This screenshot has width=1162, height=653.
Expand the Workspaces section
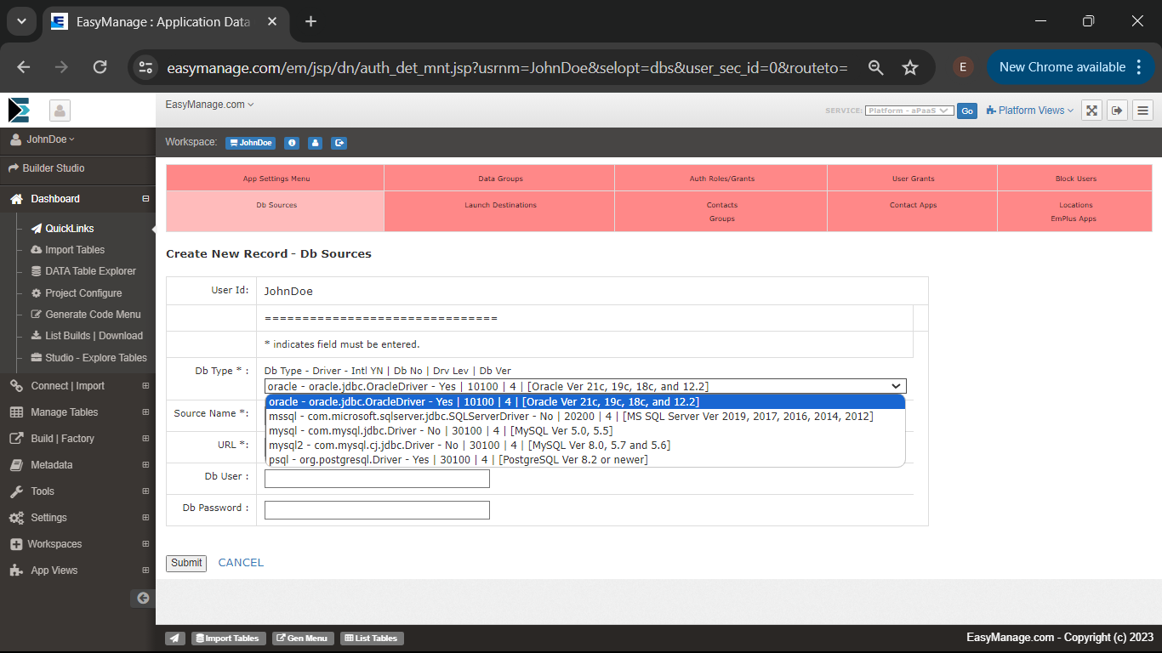(145, 544)
